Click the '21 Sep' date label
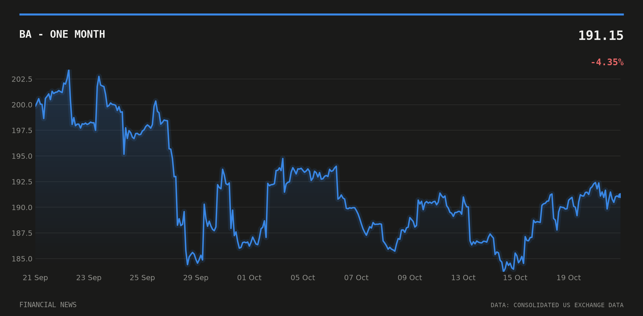 coord(35,278)
